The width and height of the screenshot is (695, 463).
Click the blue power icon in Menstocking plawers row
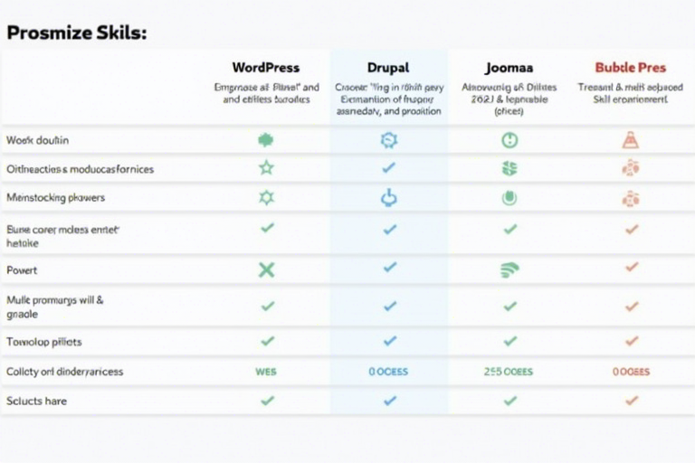(x=389, y=197)
